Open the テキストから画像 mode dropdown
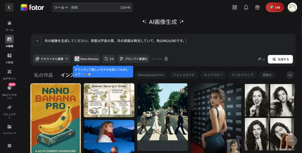This screenshot has height=153, width=302. coord(52,59)
